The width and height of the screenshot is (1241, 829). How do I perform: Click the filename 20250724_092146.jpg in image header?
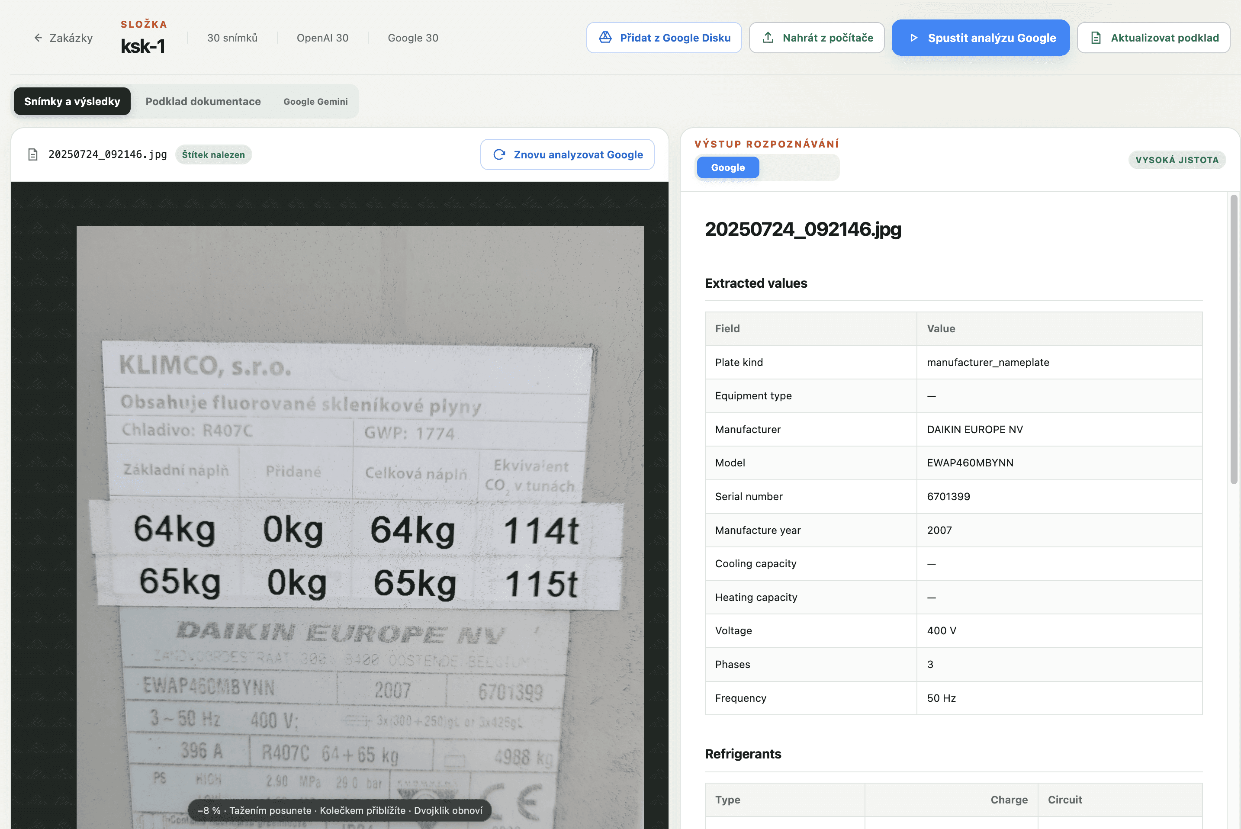coord(107,154)
